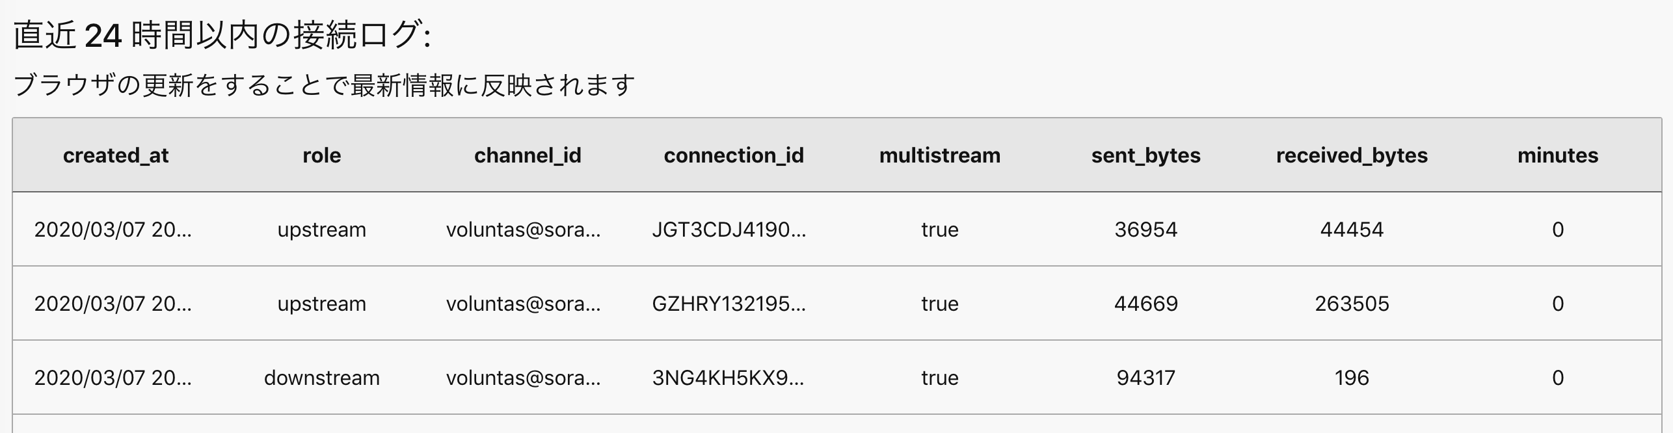Click received bytes value 196
The image size is (1673, 433).
click(1352, 378)
